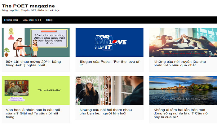217x124 pixels.
Task: Click The POET magazine site title
Action: pos(28,6)
